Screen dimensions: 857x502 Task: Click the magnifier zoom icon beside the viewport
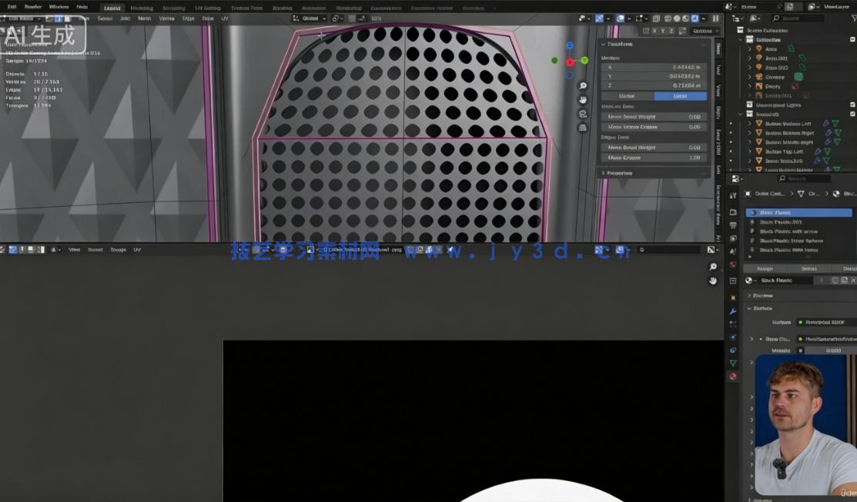582,86
